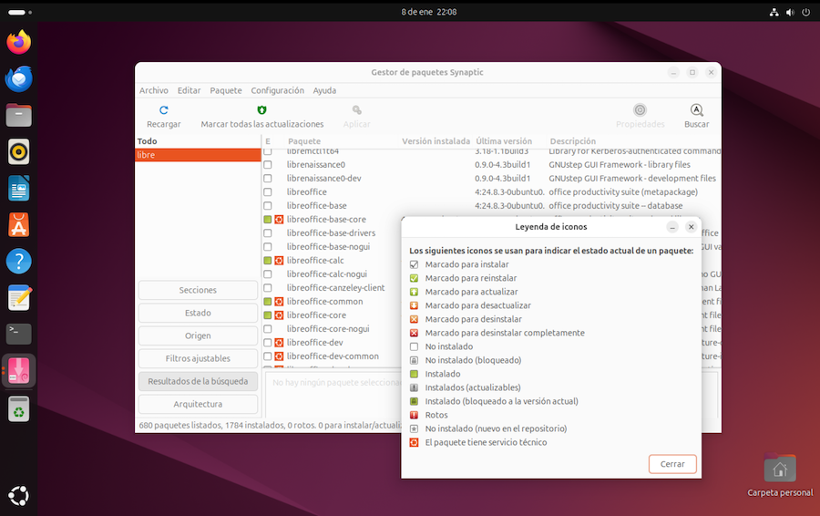
Task: Click the clock in the top bar
Action: 428,12
